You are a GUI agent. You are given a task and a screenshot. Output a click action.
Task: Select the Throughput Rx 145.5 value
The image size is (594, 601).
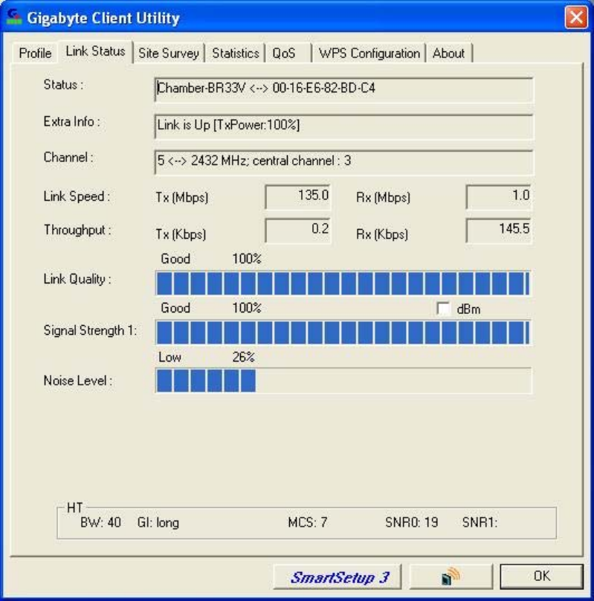[x=499, y=231]
